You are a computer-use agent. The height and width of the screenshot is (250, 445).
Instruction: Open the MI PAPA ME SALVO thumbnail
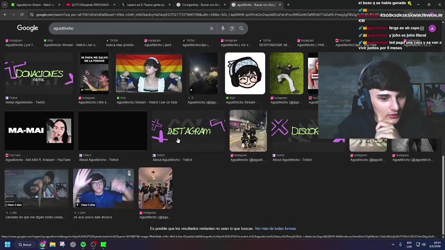tap(94, 74)
